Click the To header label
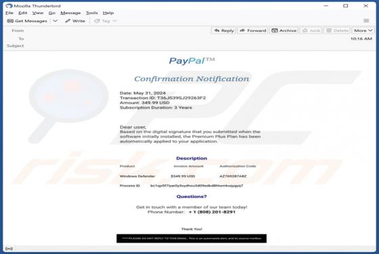379x254 pixels. point(21,39)
